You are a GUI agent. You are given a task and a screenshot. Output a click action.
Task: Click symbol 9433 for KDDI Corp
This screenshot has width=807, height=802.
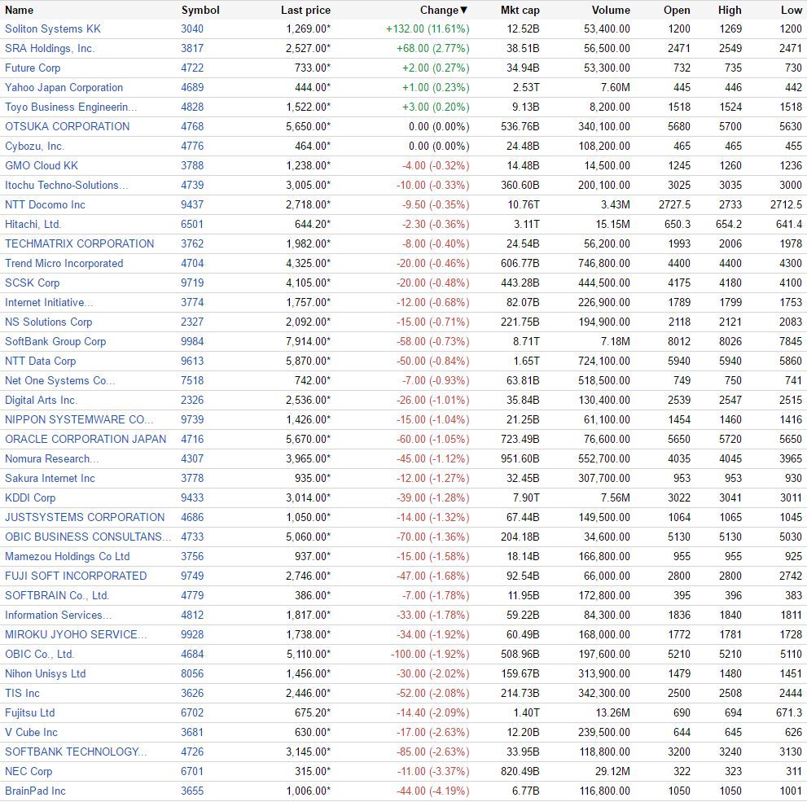point(192,498)
